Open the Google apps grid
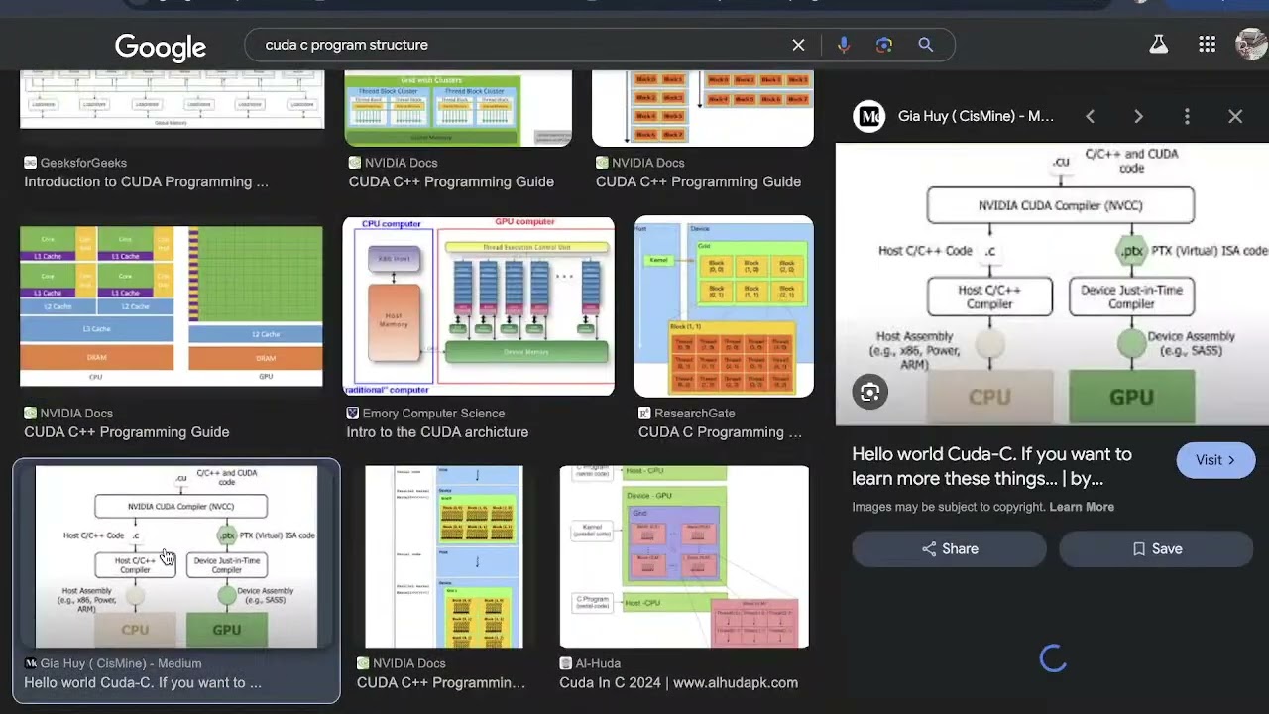The width and height of the screenshot is (1269, 714). coord(1207,45)
